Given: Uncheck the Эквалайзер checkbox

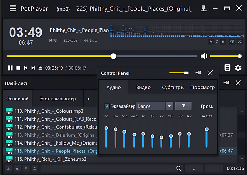Looking at the screenshot, I should [x=107, y=106].
